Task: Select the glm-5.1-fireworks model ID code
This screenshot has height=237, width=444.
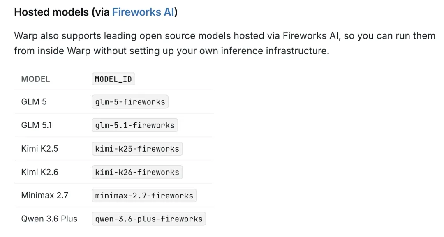Action: coord(135,125)
